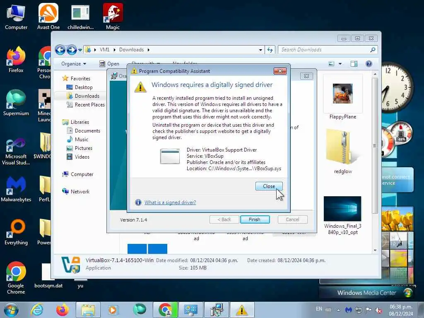
Task: Open the taskbar clock and date
Action: click(x=401, y=310)
